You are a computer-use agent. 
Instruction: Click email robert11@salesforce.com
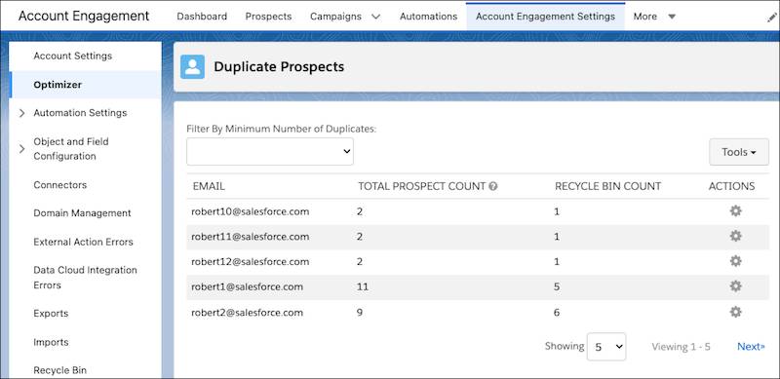click(x=251, y=237)
